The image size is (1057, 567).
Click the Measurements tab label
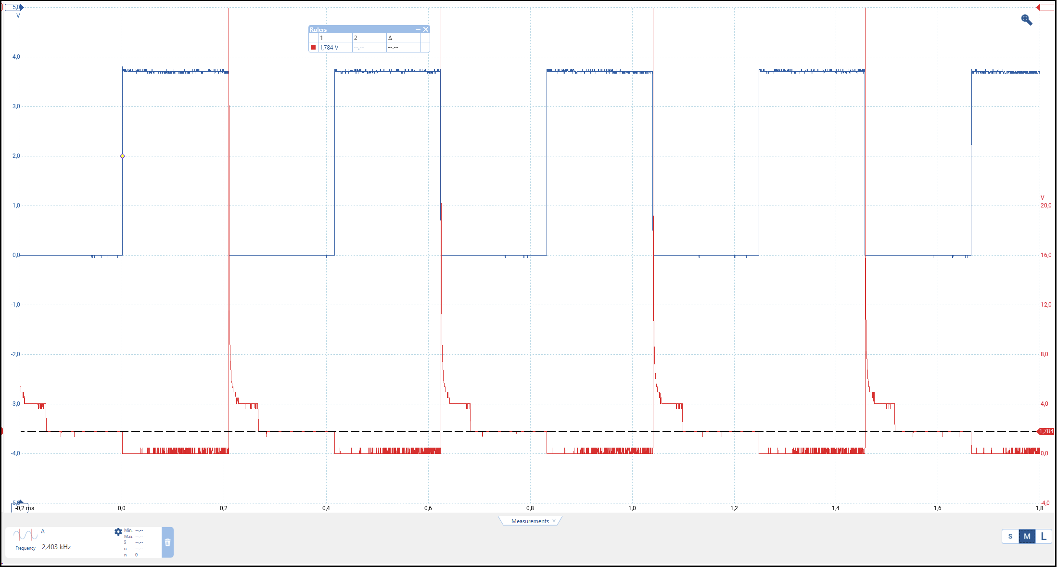[529, 521]
